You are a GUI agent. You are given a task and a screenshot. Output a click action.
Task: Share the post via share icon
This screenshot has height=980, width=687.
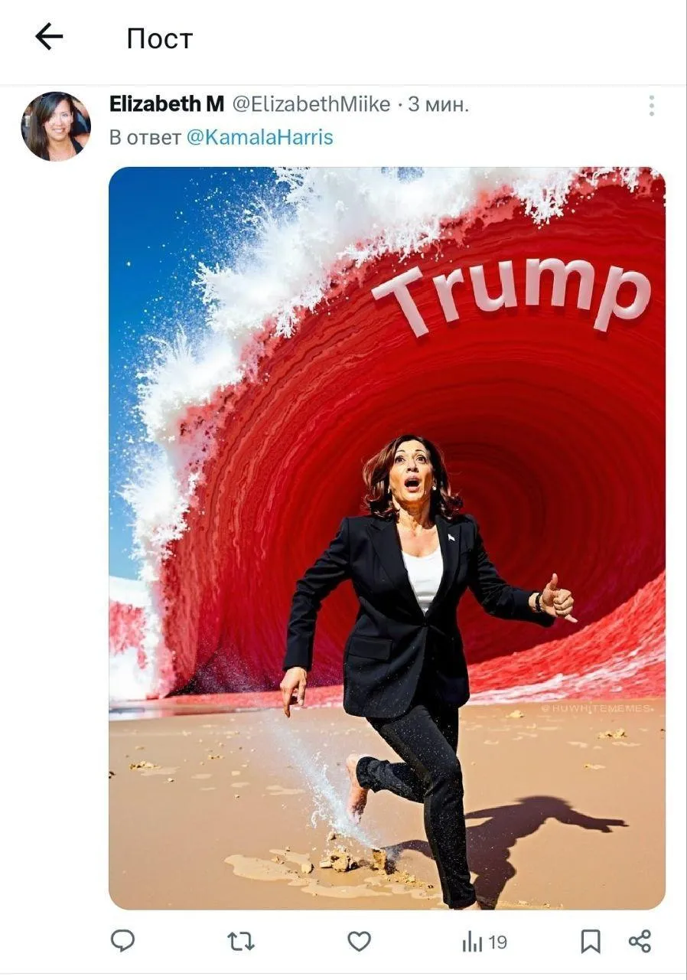pyautogui.click(x=640, y=941)
